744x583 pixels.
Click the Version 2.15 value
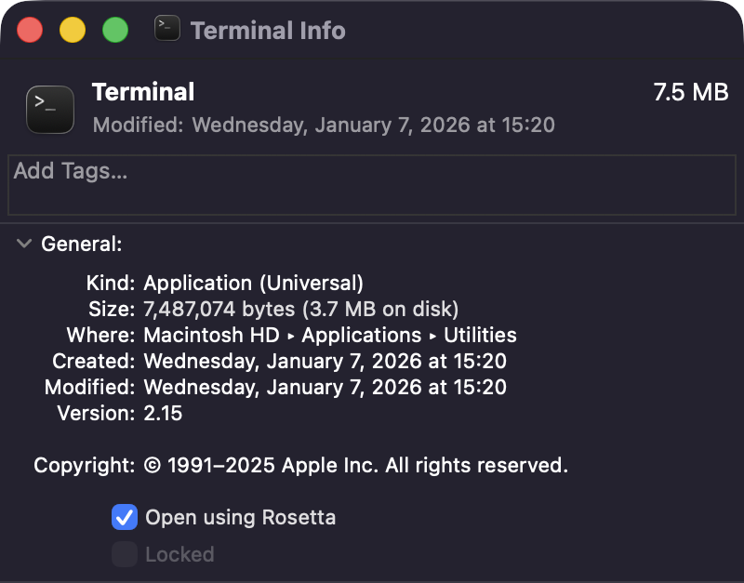(163, 414)
